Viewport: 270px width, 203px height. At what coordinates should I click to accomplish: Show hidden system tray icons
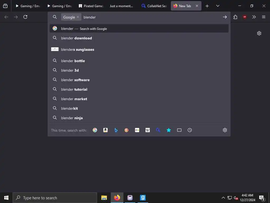(x=223, y=198)
